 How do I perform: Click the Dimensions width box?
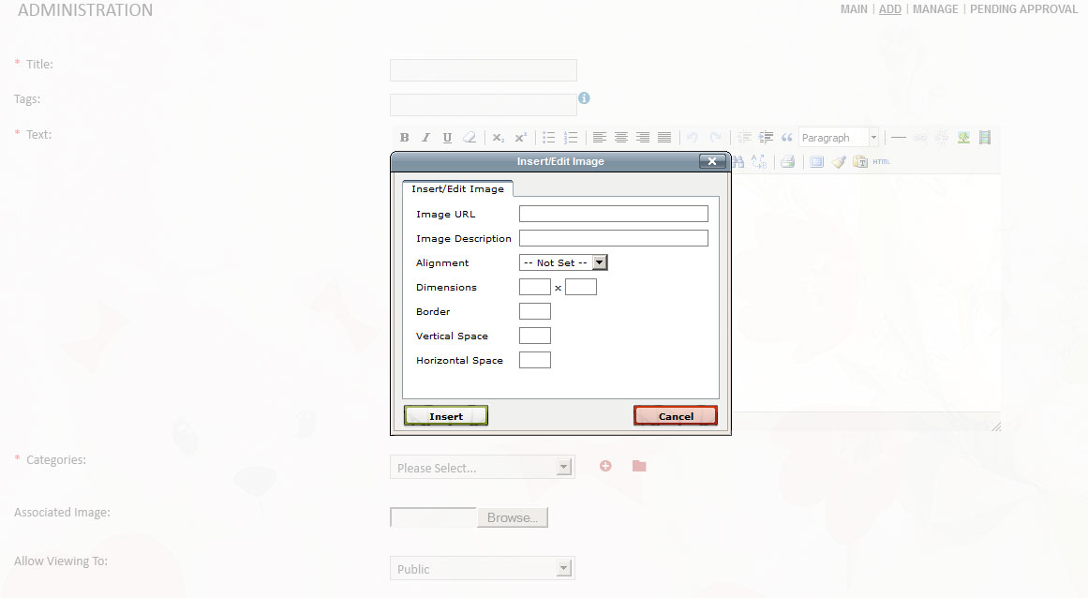pyautogui.click(x=535, y=287)
